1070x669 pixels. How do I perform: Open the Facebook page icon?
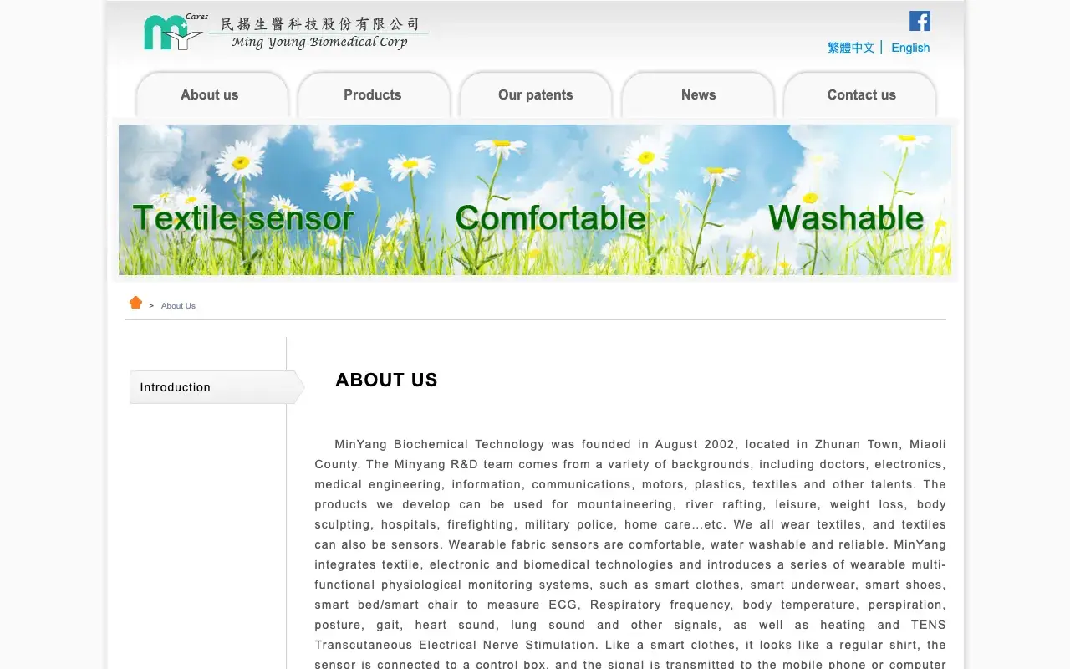point(920,21)
